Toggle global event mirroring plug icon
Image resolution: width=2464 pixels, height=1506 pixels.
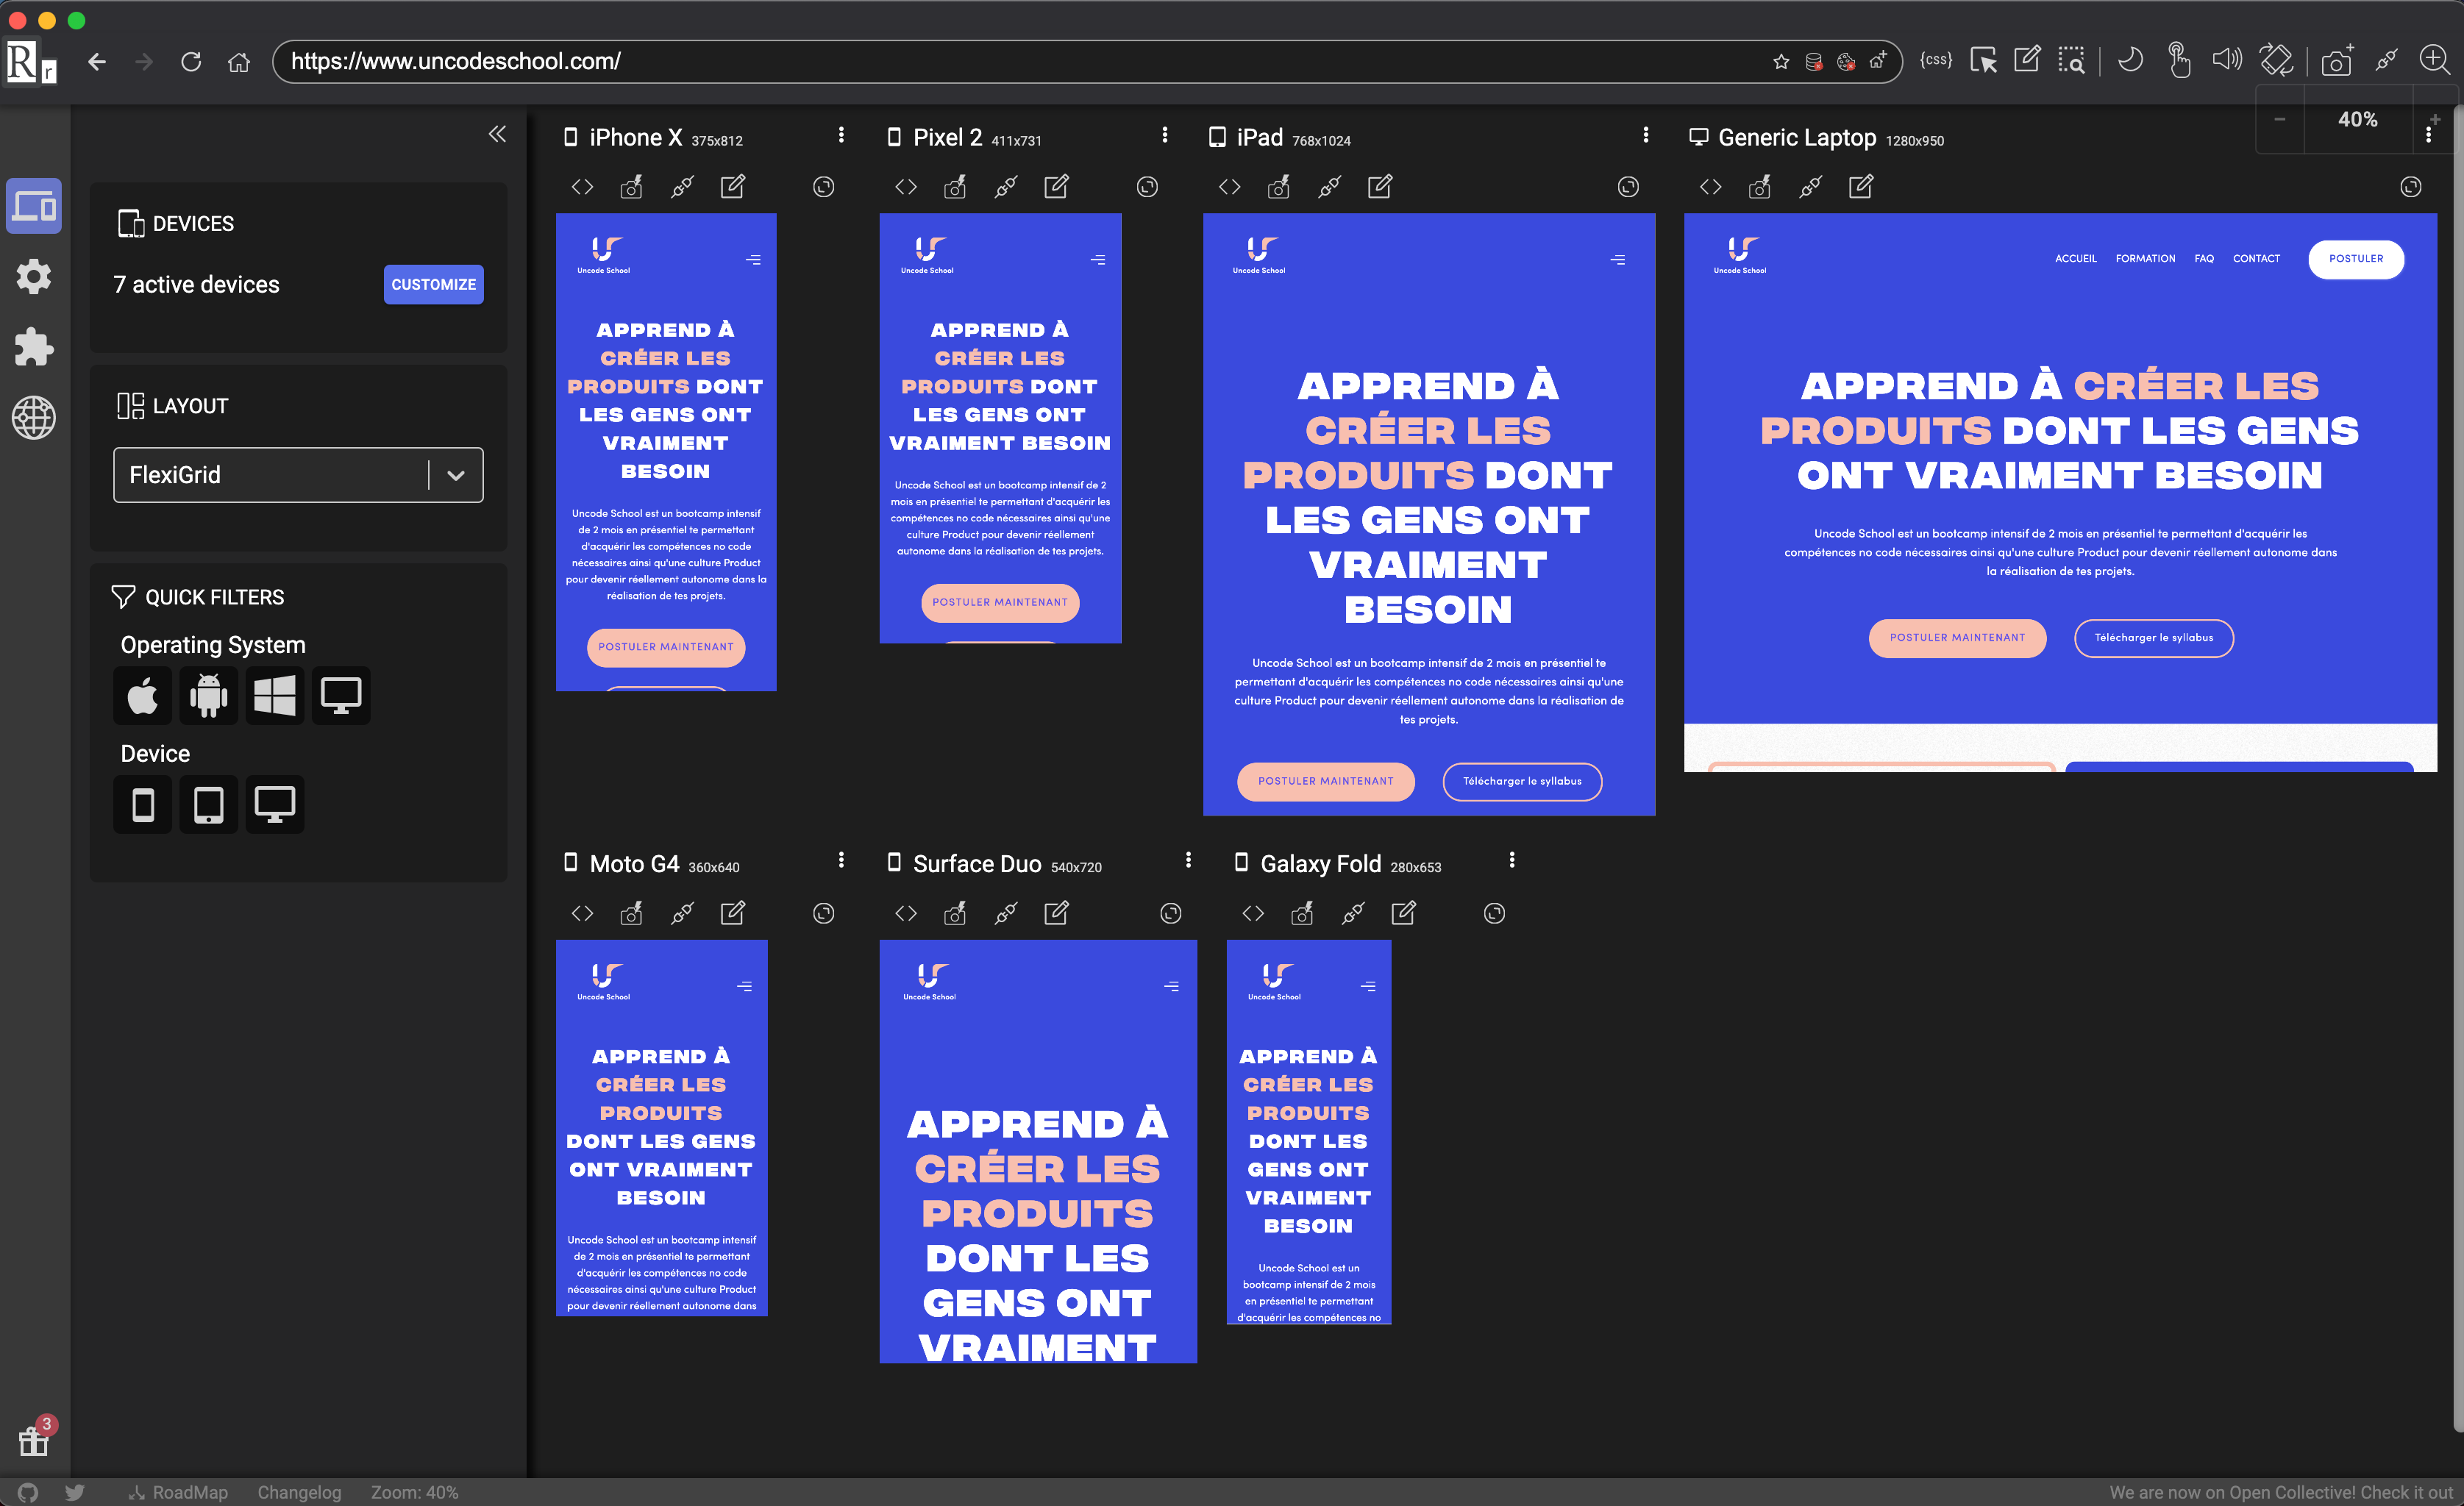pos(2386,60)
